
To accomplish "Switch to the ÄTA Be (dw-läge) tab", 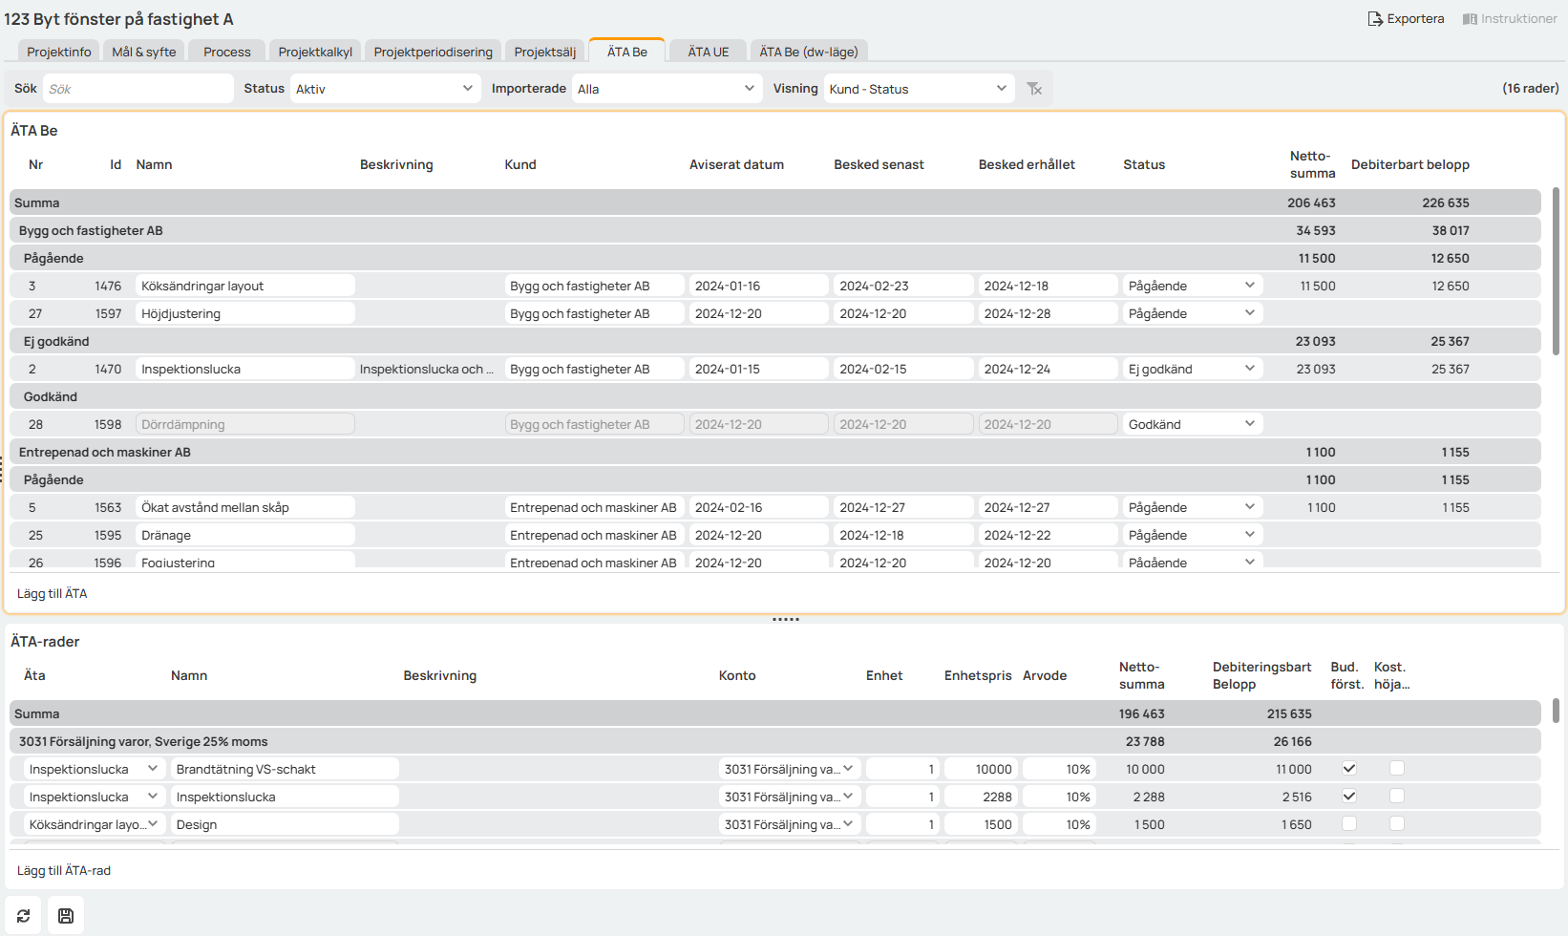I will pyautogui.click(x=809, y=52).
